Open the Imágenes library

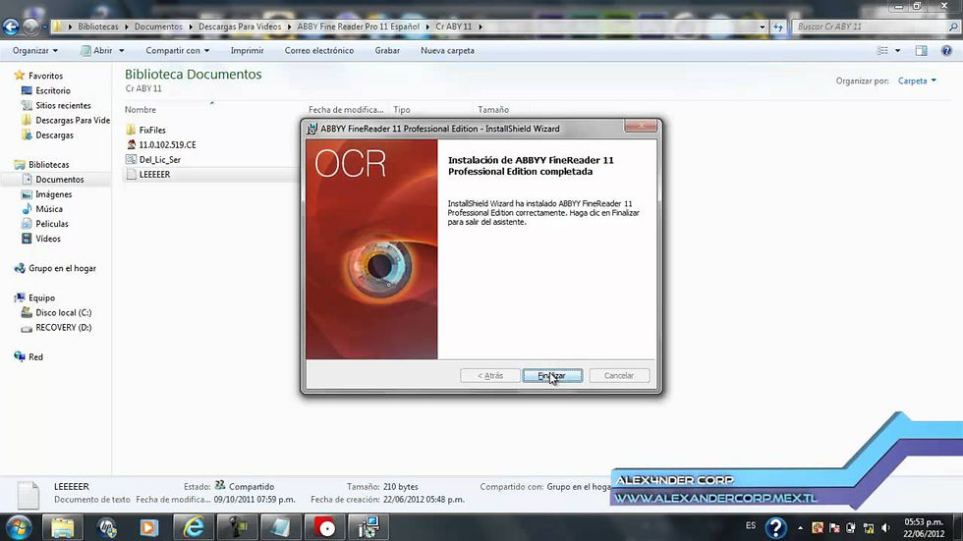click(x=53, y=193)
